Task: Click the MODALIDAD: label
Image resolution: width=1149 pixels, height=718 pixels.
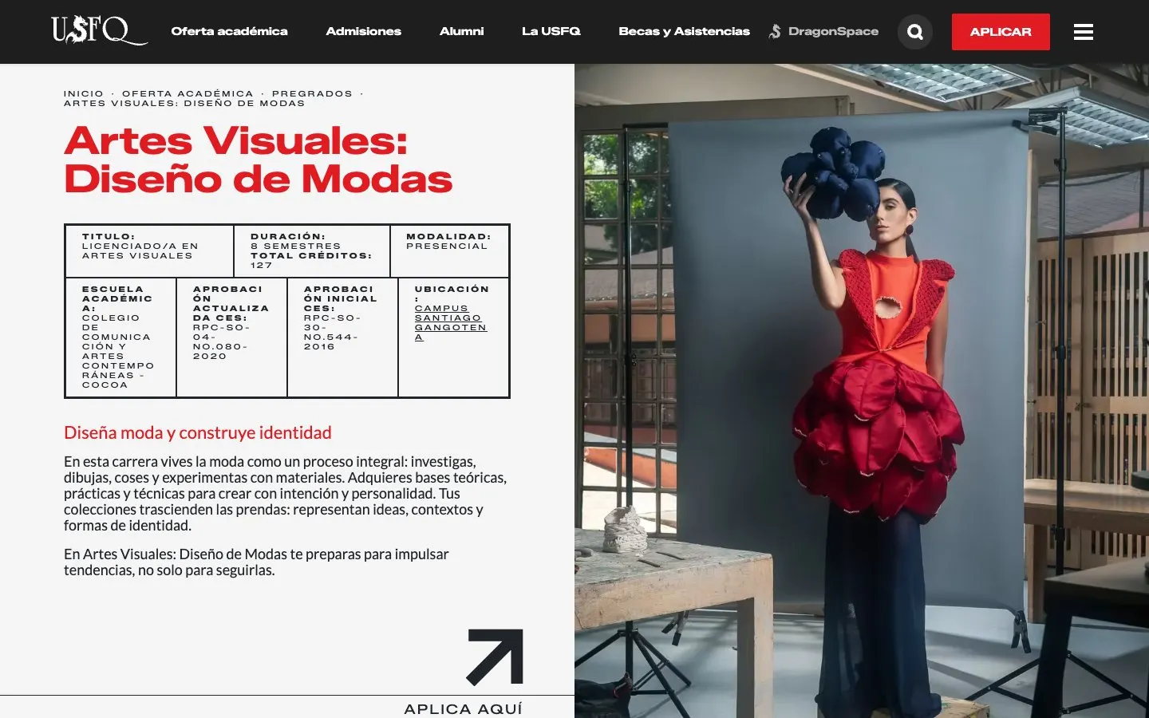Action: pyautogui.click(x=448, y=236)
